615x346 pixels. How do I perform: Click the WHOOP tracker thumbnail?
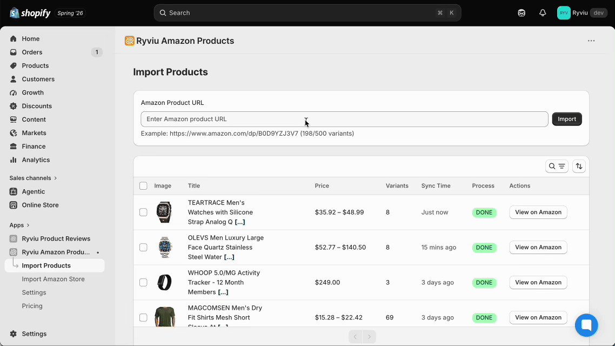click(164, 282)
